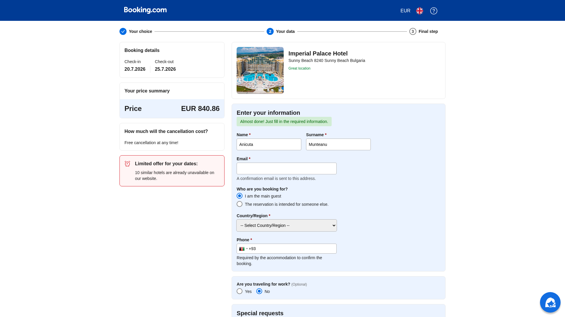The height and width of the screenshot is (317, 565).
Task: Open the Imperial Palace Hotel photo
Action: click(x=260, y=70)
